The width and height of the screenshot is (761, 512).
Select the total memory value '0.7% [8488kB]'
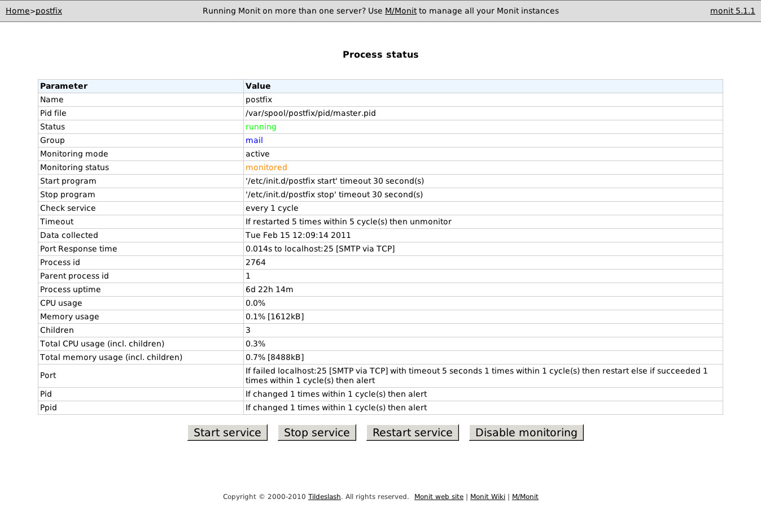(x=274, y=357)
